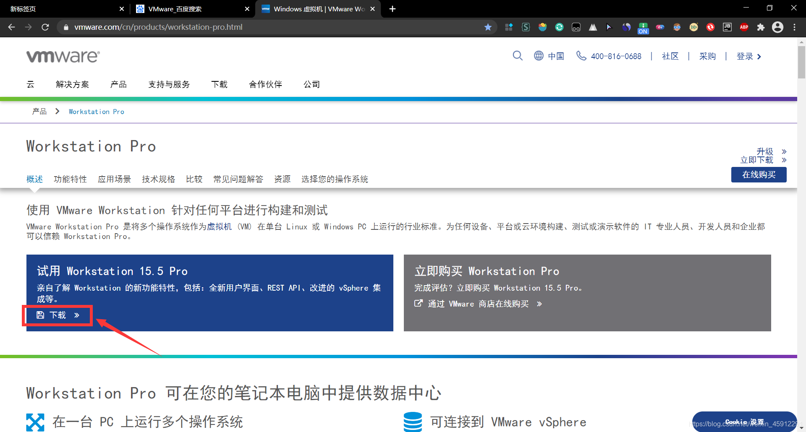Click 下载 in the trial panel
Viewport: 806px width, 432px height.
click(58, 315)
